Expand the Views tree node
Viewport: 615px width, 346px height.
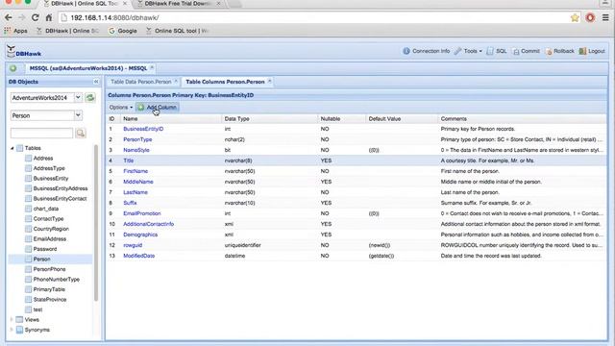coord(12,320)
